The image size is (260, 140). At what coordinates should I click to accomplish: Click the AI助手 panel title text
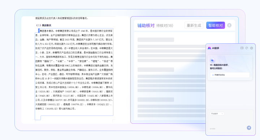[x=216, y=48]
